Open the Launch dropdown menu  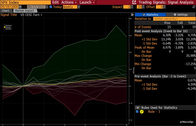87,2
